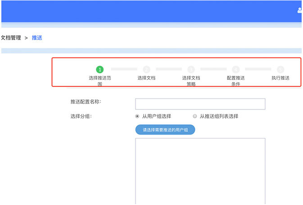Image resolution: width=303 pixels, height=205 pixels.
Task: Click the step 5 circle indicator
Action: click(x=280, y=70)
